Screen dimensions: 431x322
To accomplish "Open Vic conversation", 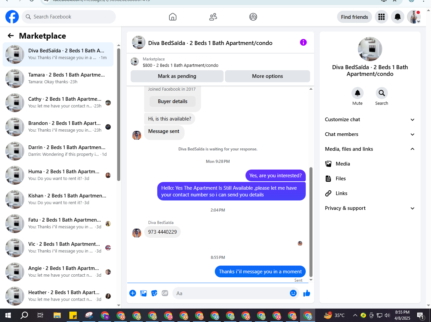I will point(58,248).
